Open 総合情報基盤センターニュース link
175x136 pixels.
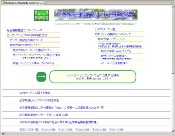[x=24, y=30]
